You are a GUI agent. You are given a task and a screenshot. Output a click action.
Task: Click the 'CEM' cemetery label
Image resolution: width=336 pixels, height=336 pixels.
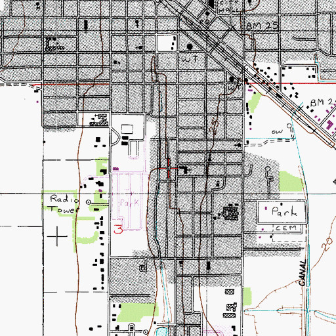tap(286, 228)
